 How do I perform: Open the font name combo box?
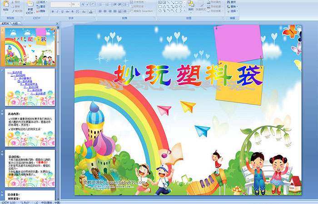(60, 5)
